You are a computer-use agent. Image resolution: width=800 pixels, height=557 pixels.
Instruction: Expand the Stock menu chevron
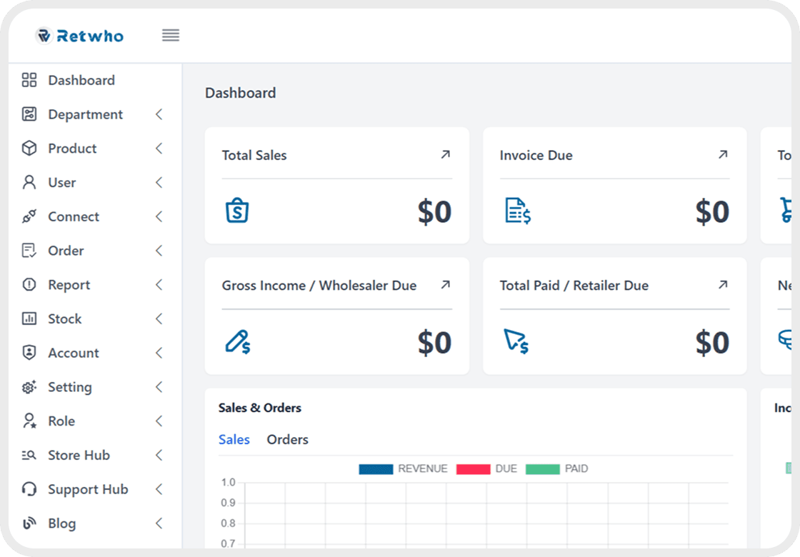pyautogui.click(x=159, y=318)
